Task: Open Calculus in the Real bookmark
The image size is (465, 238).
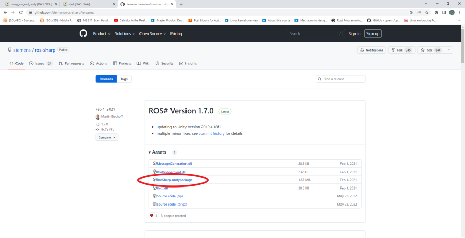Action: point(131,21)
